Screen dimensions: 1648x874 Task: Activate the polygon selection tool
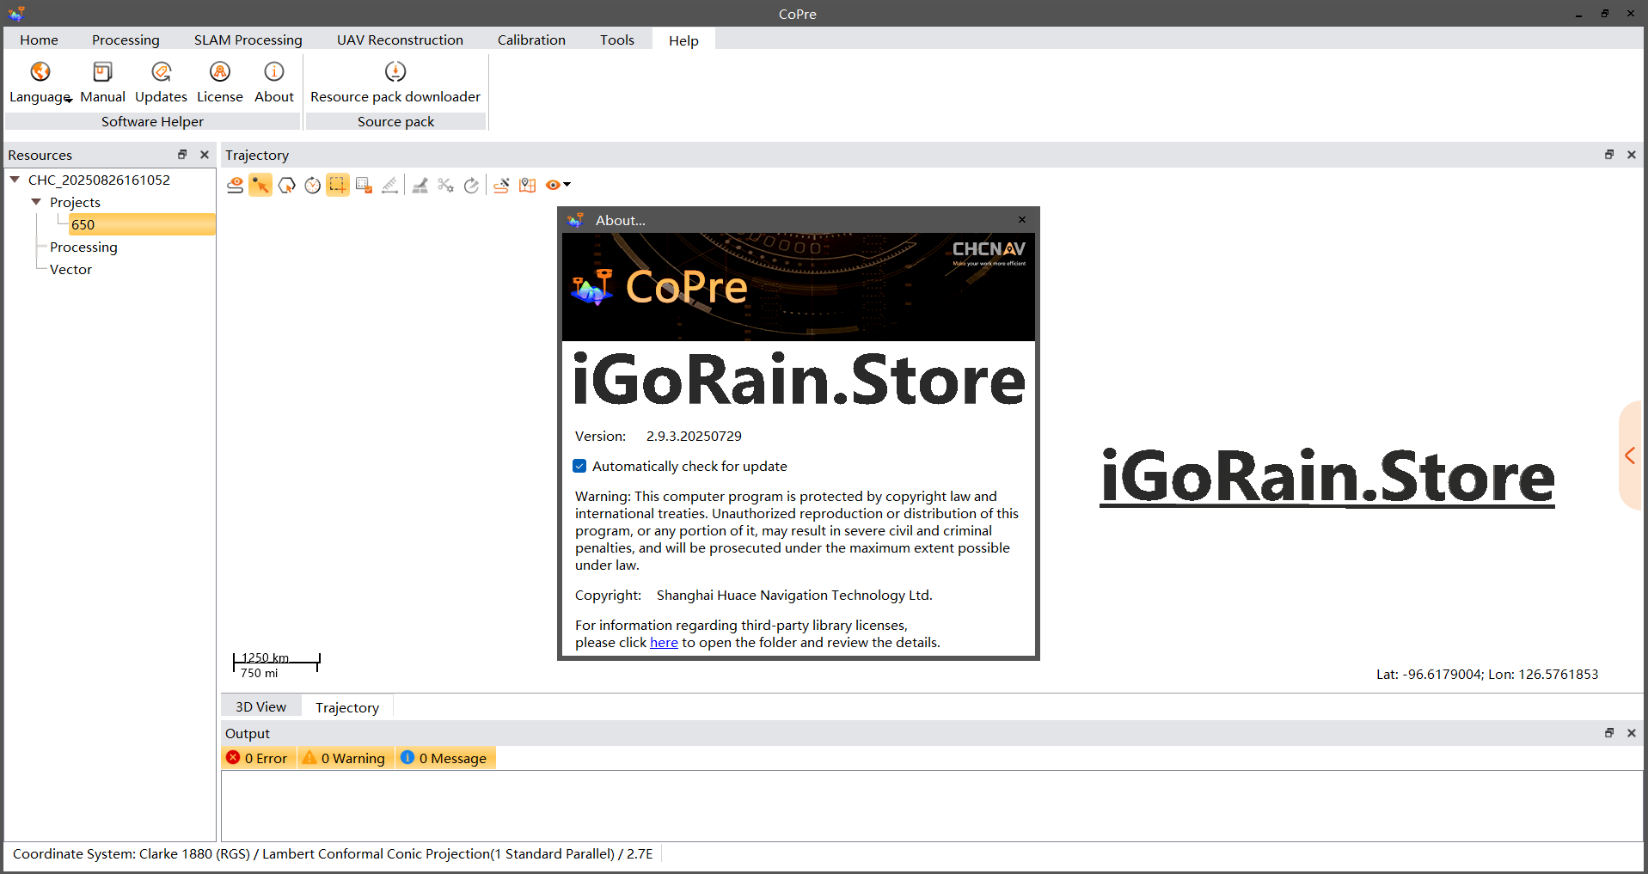click(x=286, y=185)
